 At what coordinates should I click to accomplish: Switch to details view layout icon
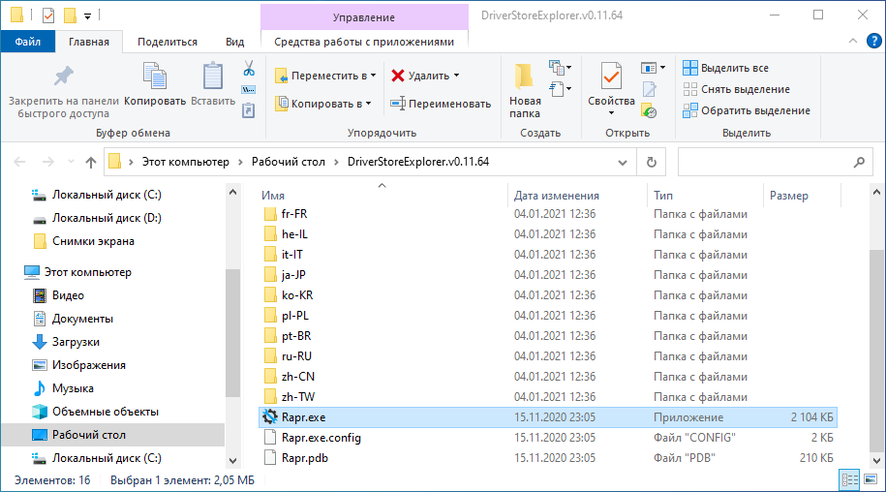pos(850,480)
